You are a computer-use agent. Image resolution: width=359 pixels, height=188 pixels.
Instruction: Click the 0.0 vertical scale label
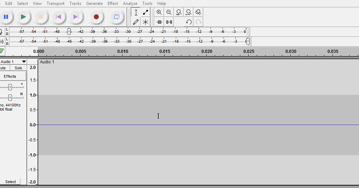point(33,125)
